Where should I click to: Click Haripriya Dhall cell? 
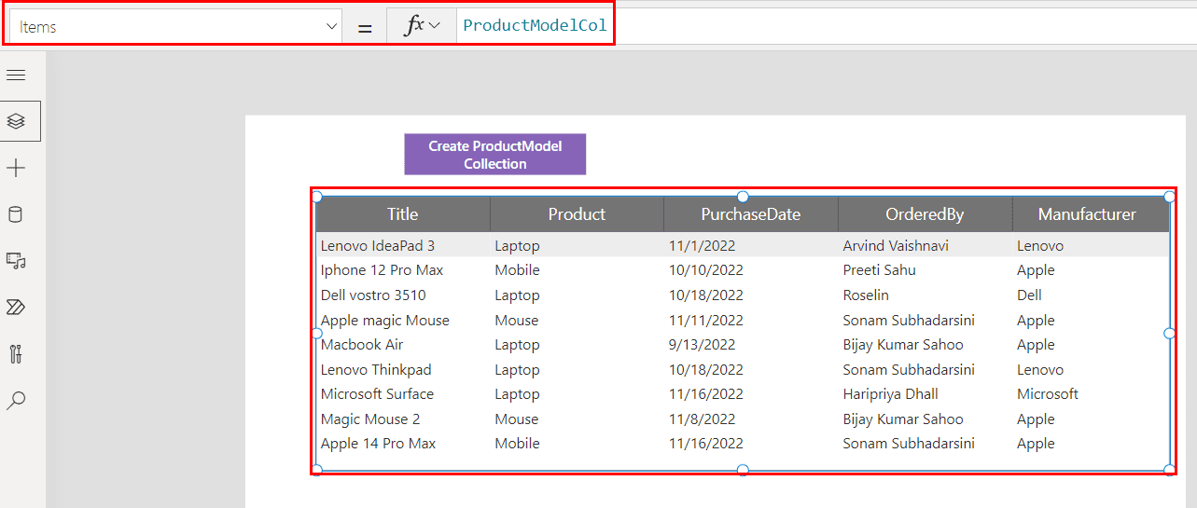click(890, 394)
